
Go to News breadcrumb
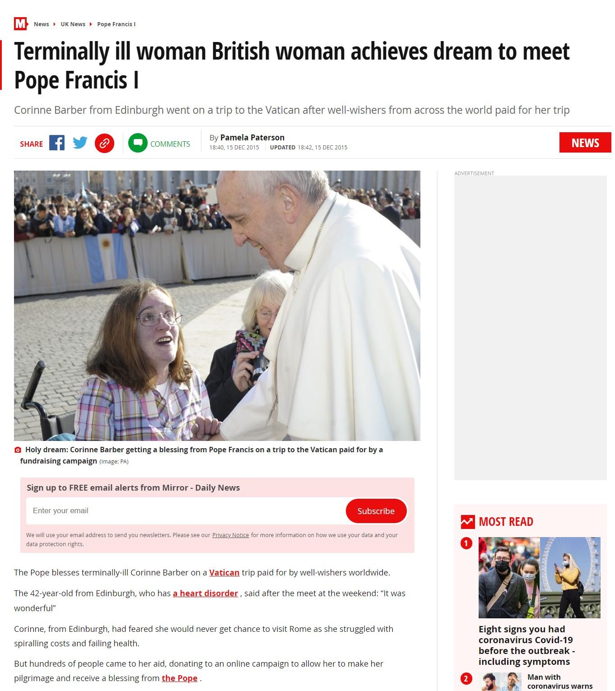(42, 24)
